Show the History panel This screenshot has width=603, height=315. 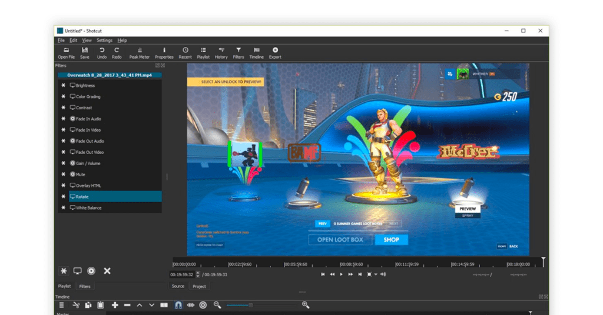[221, 53]
